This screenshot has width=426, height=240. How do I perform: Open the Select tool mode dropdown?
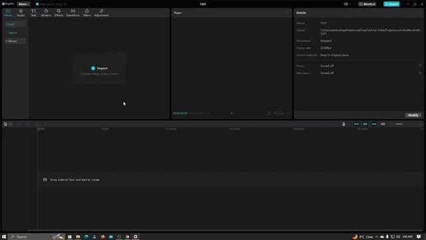[11, 125]
